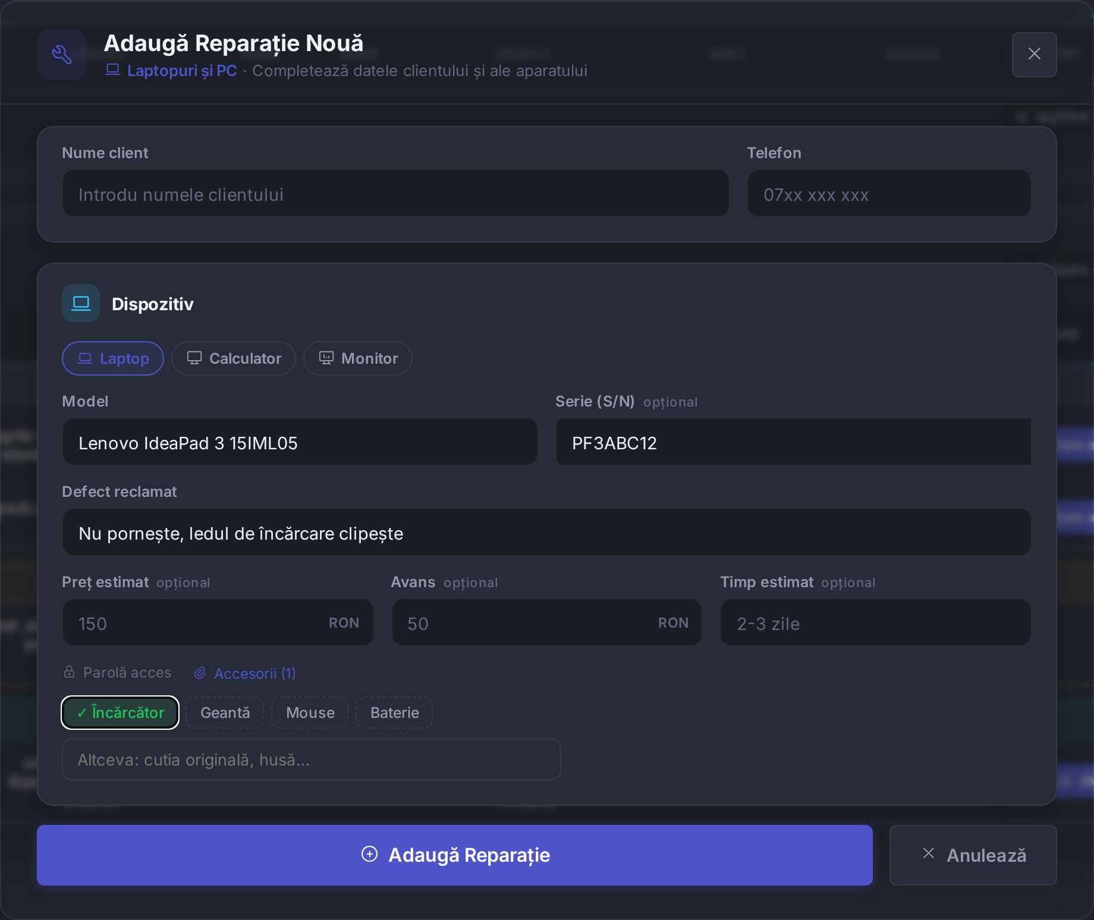Viewport: 1094px width, 920px height.
Task: Click the Defect reclamat label
Action: pos(120,492)
